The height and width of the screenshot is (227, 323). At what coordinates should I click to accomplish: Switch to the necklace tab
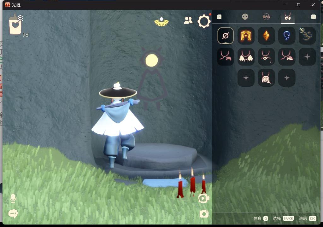pyautogui.click(x=288, y=16)
